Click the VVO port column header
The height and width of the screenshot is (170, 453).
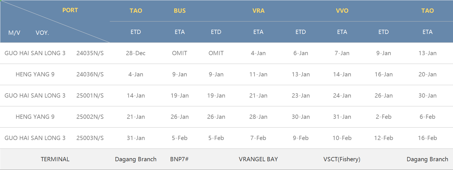tap(342, 11)
